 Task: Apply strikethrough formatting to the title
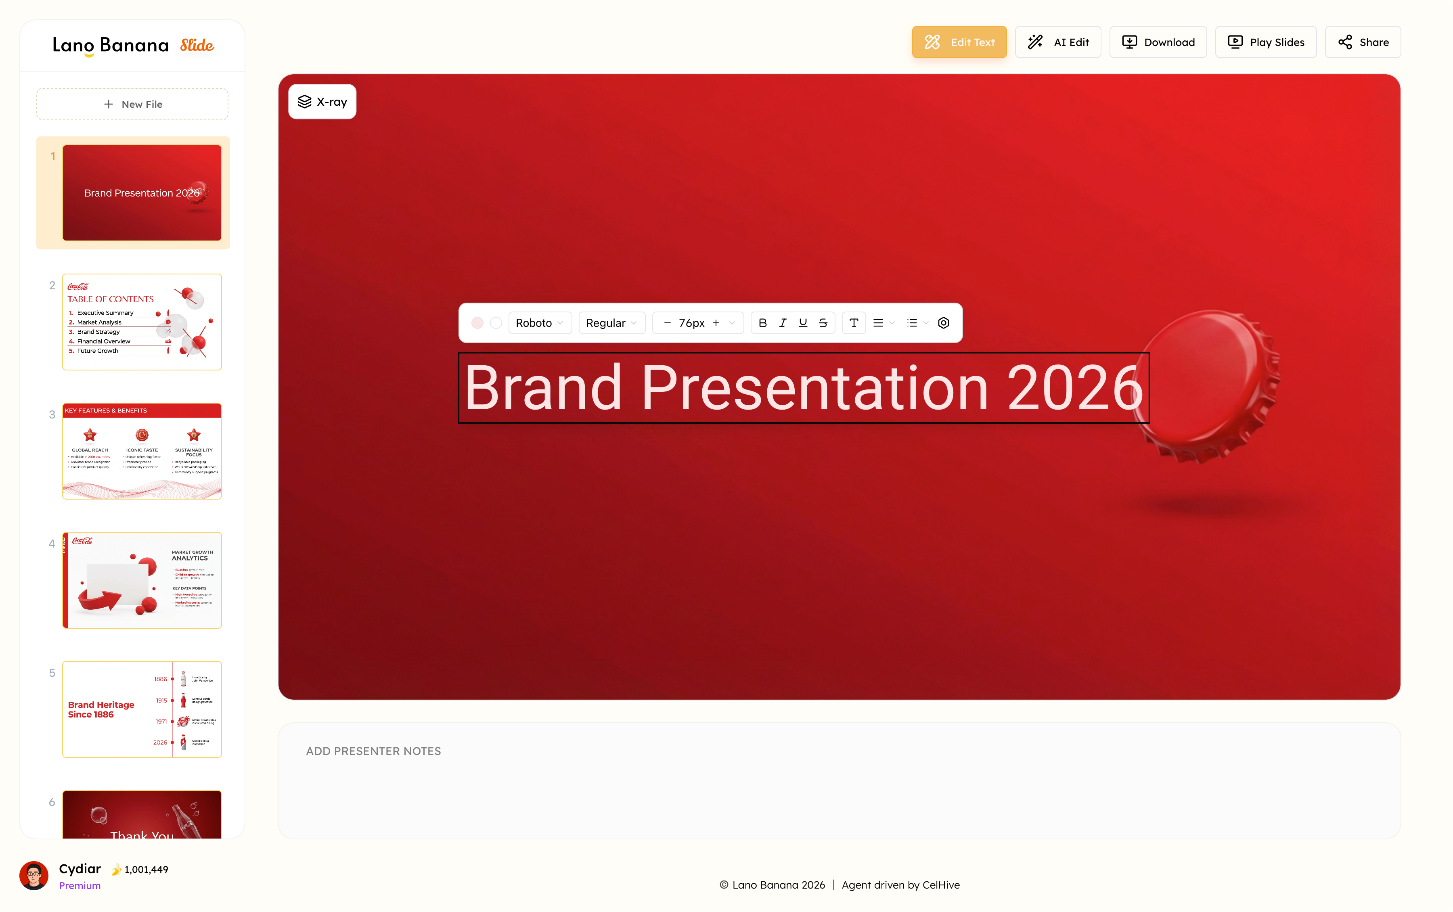tap(823, 323)
